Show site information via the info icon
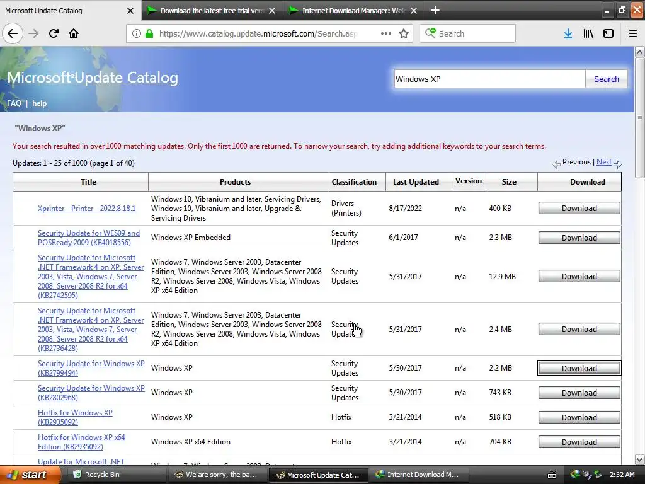This screenshot has width=645, height=484. pos(137,34)
